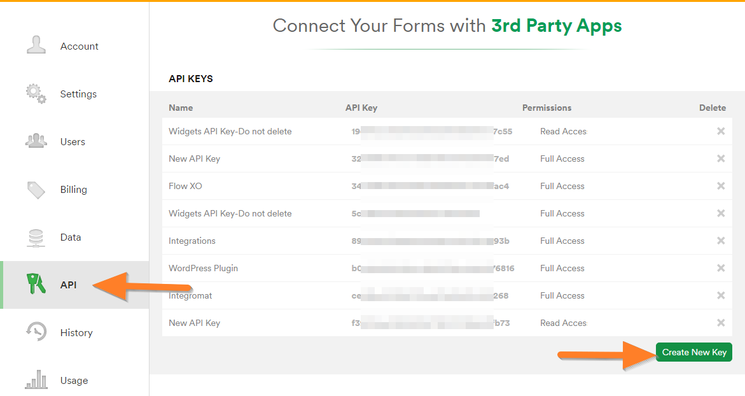Open the History clock icon
Screen dimensions: 745x396
tap(36, 332)
